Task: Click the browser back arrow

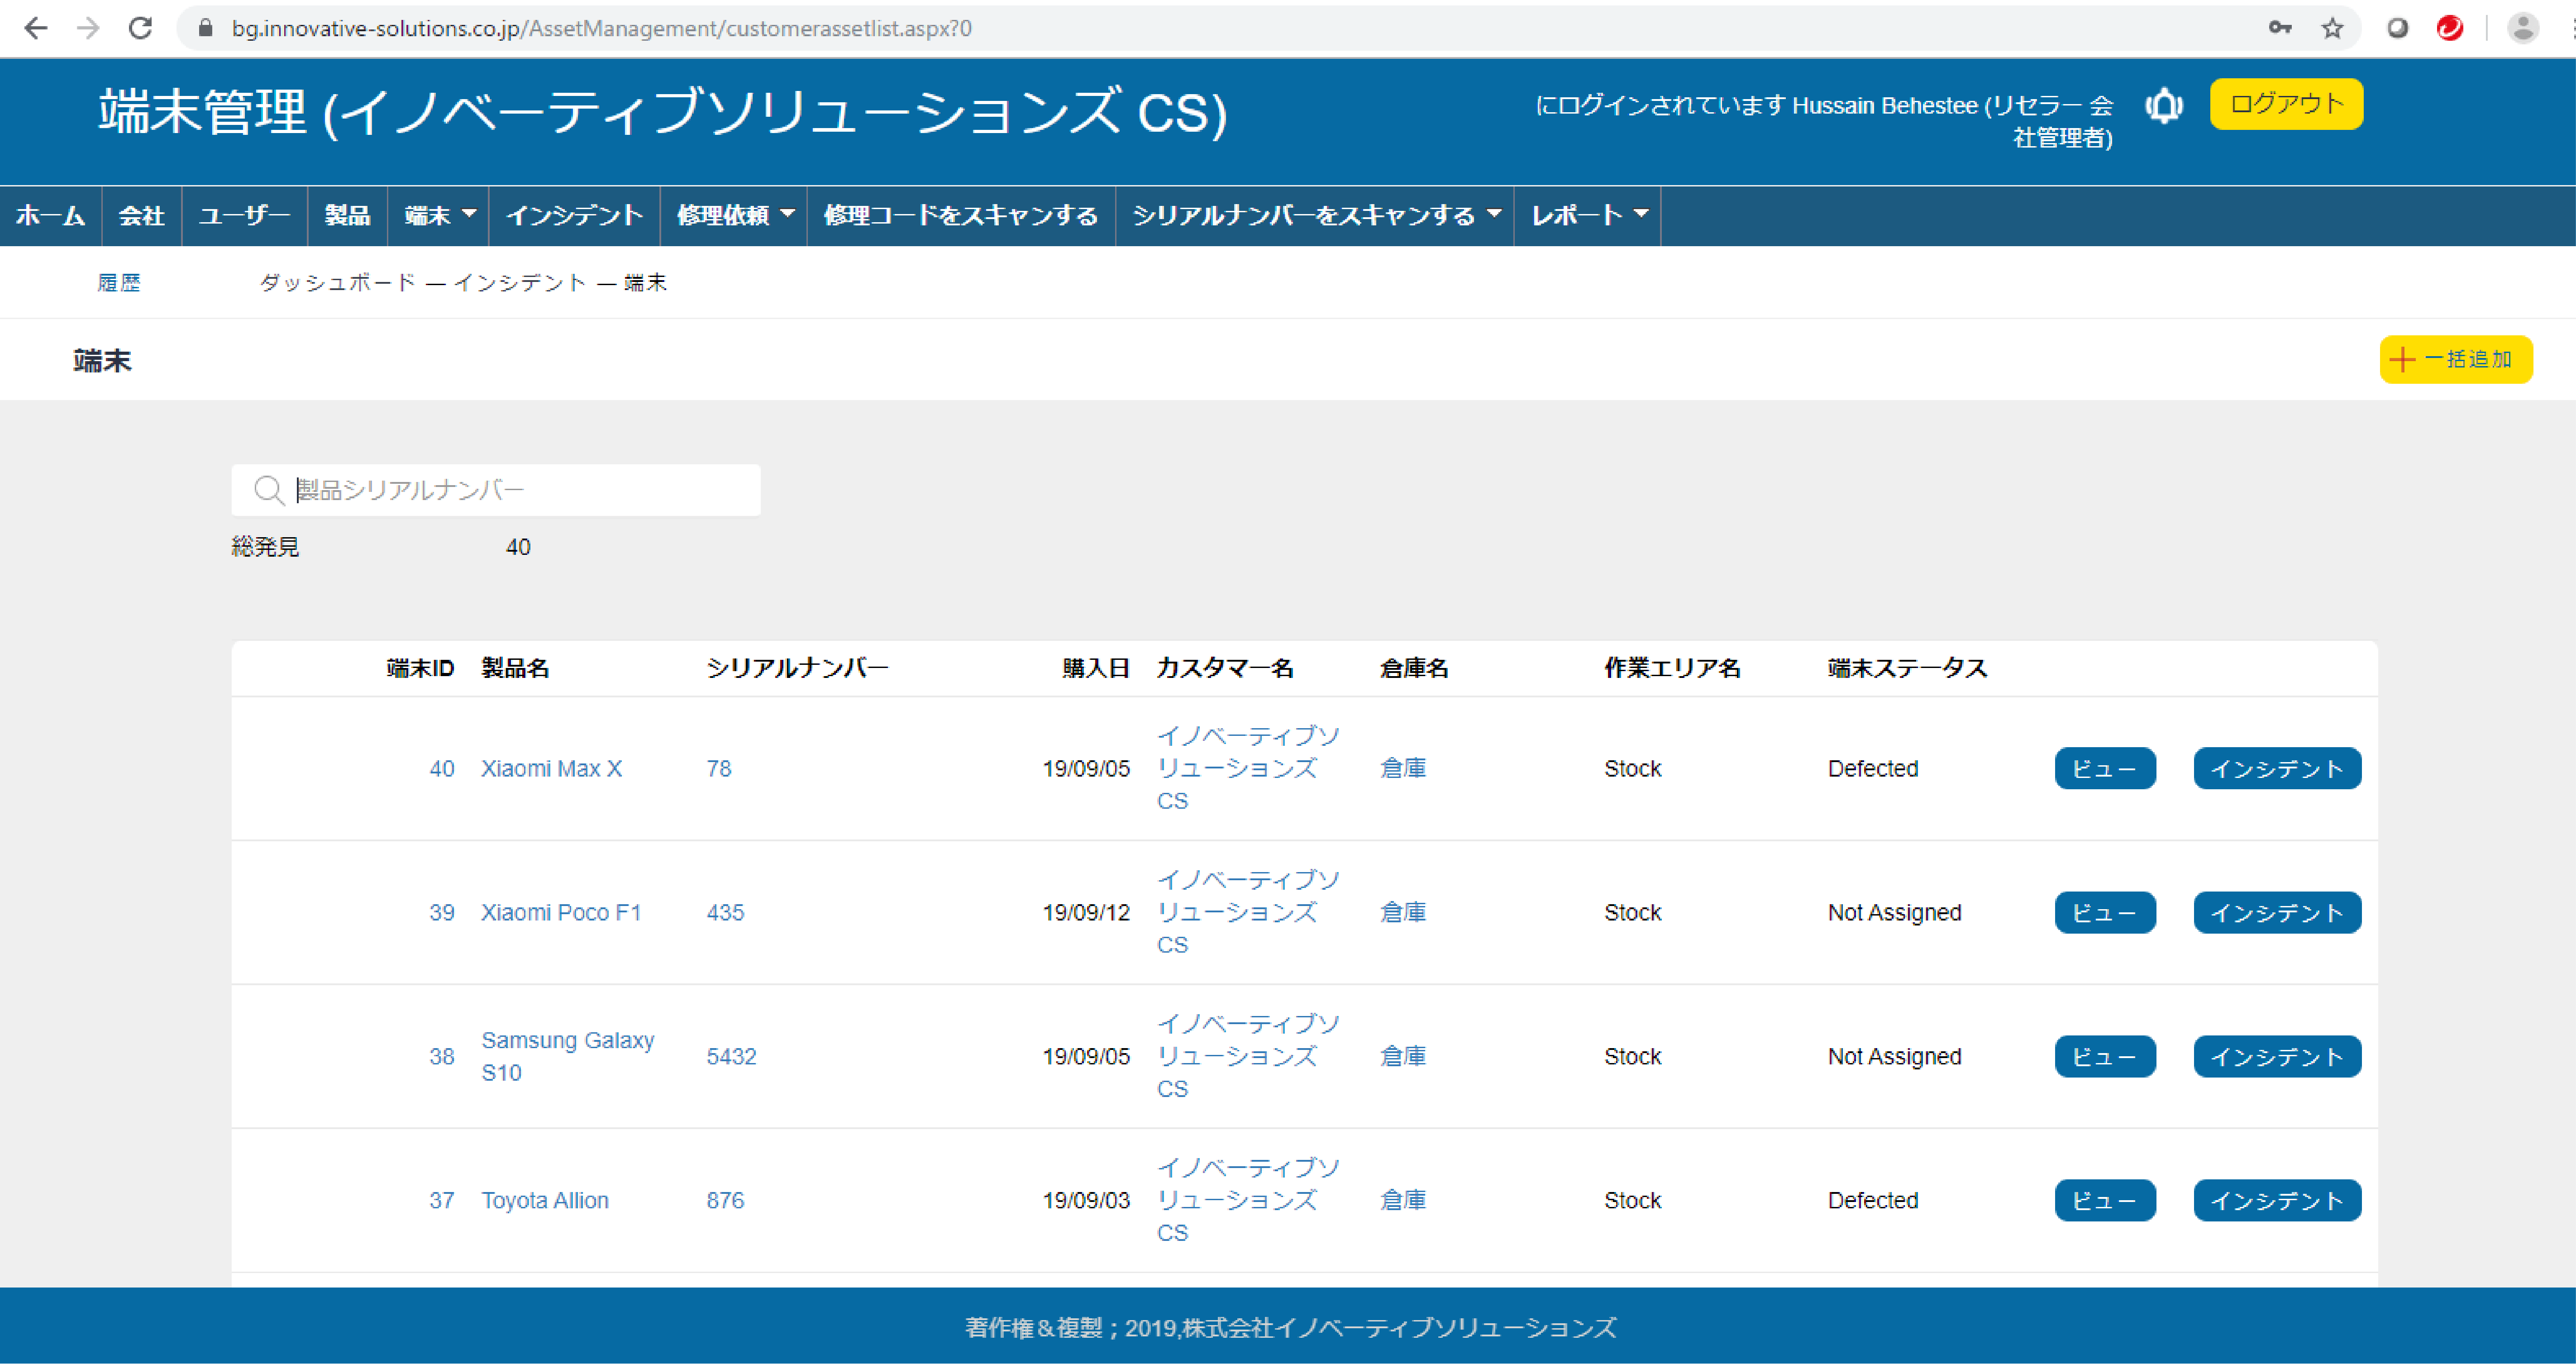Action: pos(36,28)
